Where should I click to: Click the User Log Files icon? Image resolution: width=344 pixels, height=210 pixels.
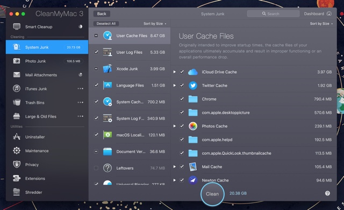tap(107, 52)
